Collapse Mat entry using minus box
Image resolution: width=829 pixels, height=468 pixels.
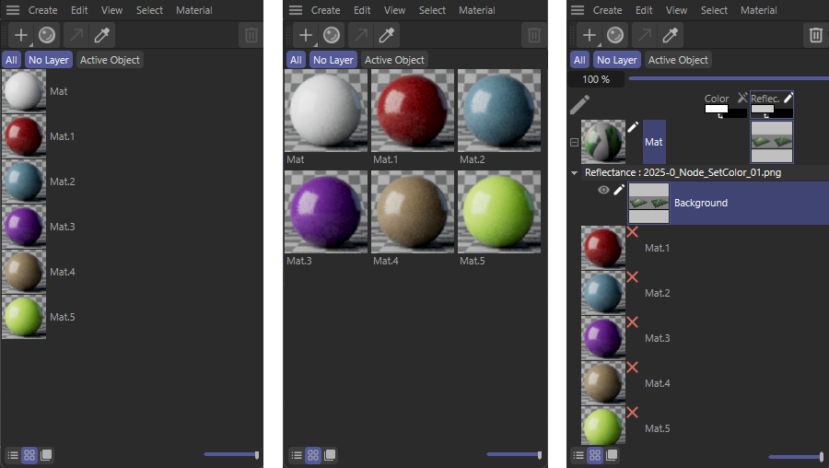[574, 142]
